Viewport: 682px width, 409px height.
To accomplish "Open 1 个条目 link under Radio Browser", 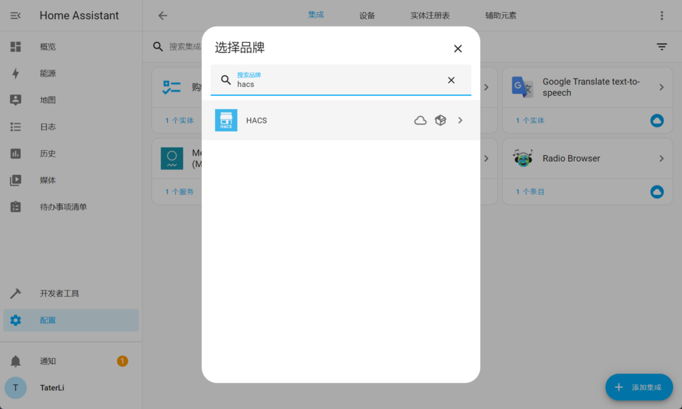I will [x=529, y=192].
